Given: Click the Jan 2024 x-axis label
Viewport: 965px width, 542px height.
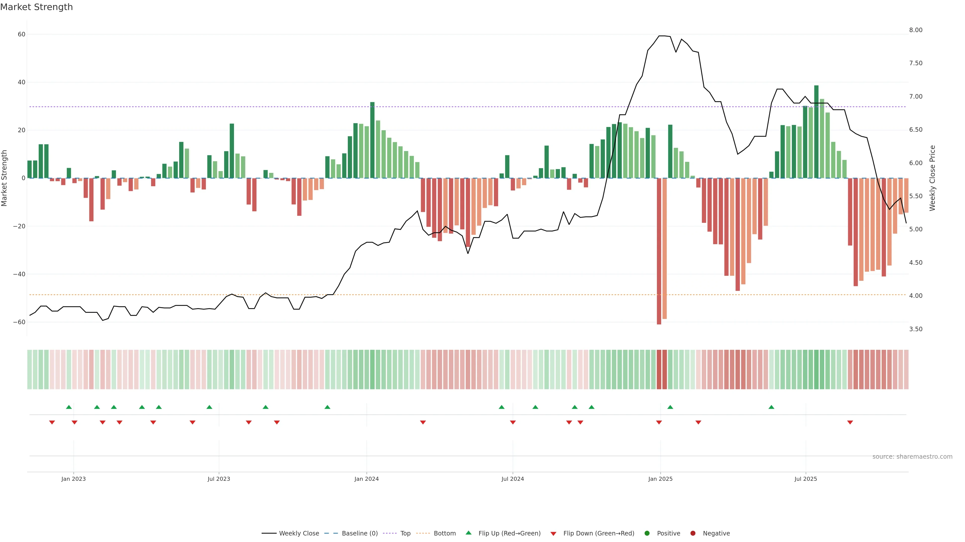Looking at the screenshot, I should click(x=366, y=479).
